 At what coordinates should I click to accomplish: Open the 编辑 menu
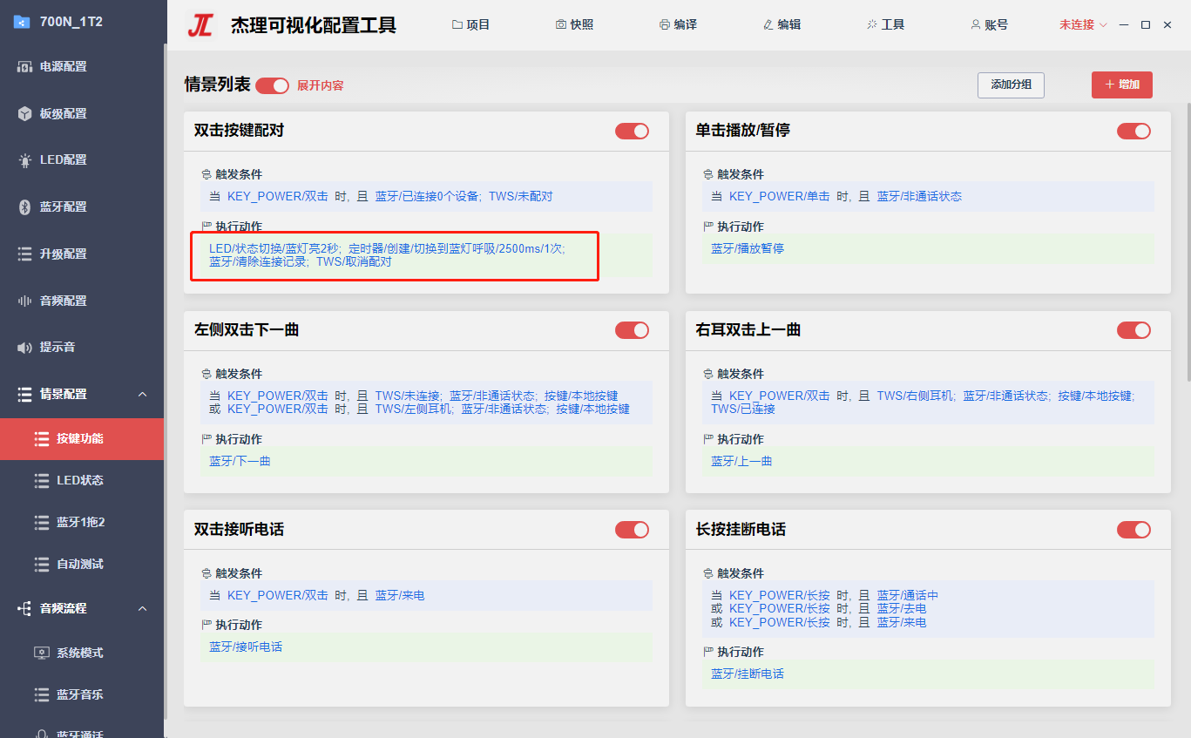point(782,24)
